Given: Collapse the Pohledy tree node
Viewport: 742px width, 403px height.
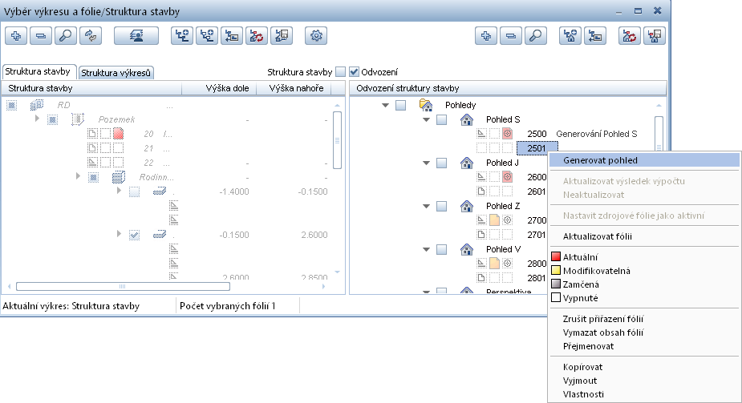Looking at the screenshot, I should pyautogui.click(x=385, y=105).
